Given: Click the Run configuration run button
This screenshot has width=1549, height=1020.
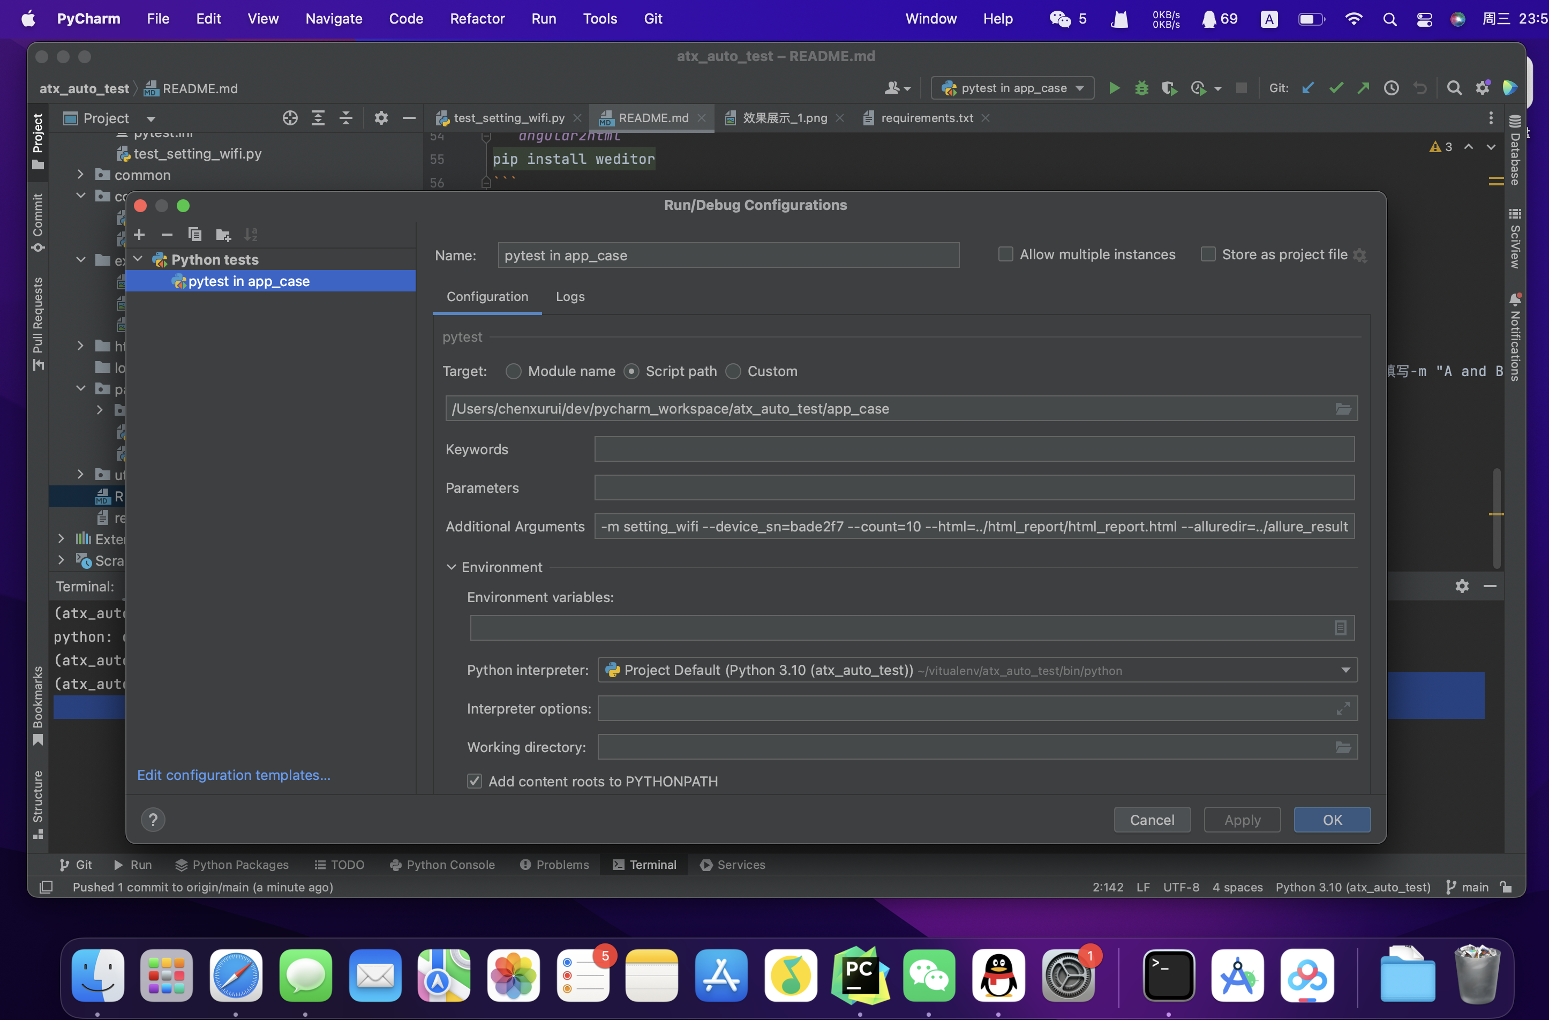Looking at the screenshot, I should pyautogui.click(x=1114, y=87).
